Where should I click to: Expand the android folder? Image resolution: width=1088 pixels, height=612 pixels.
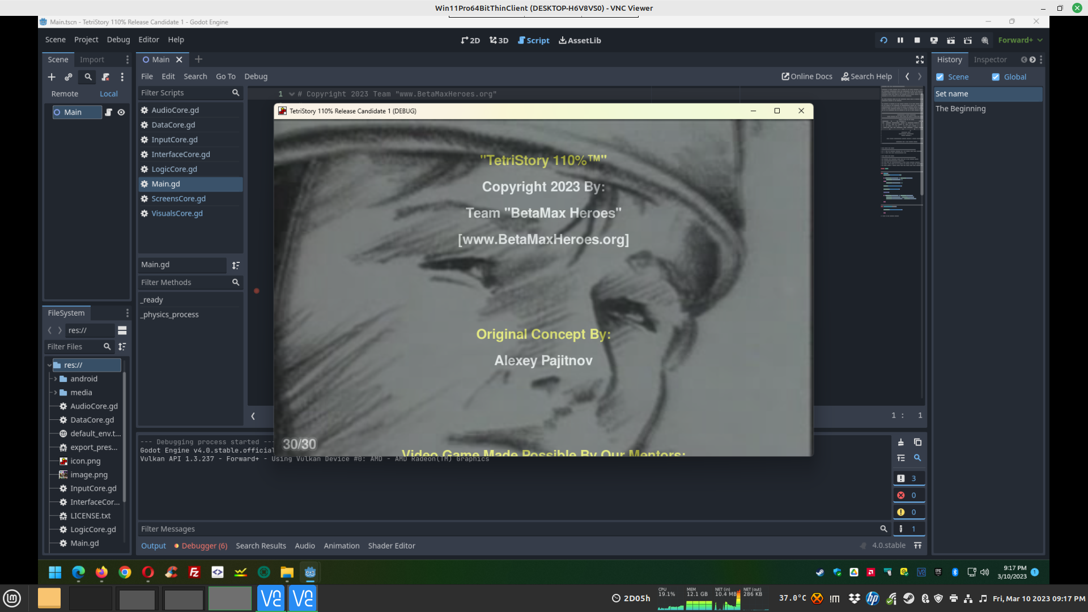56,379
